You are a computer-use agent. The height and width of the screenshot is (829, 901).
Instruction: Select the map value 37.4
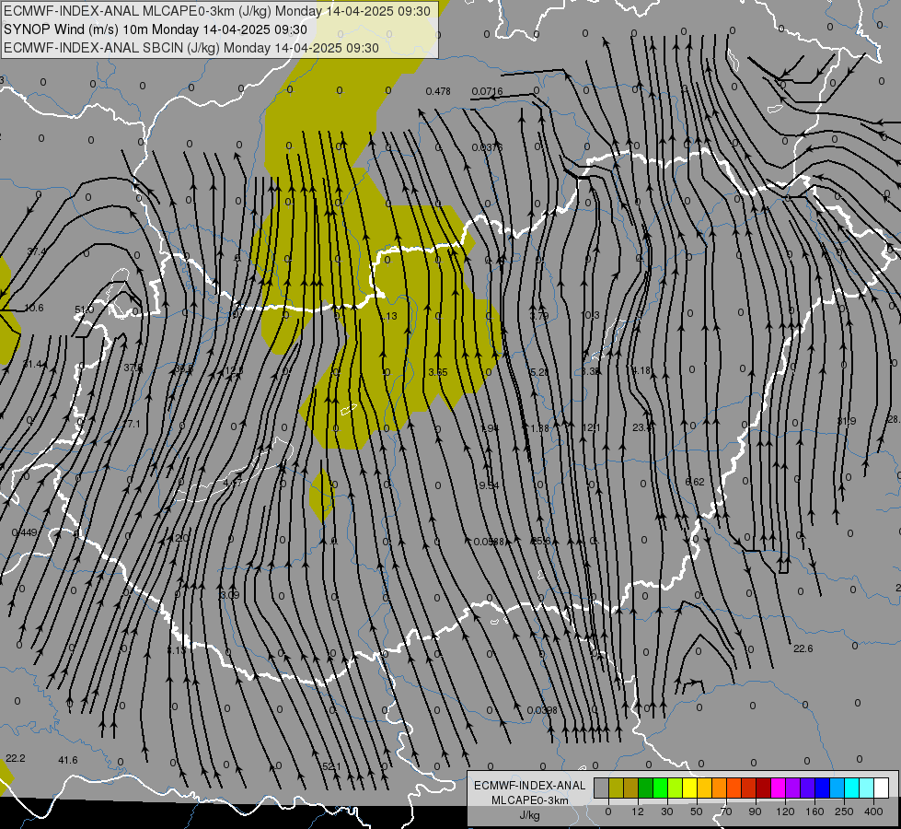point(37,251)
